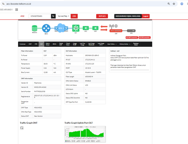Click the red bidirectional arrows icon

(104, 28)
